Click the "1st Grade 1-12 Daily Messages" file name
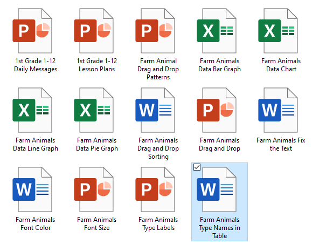Viewport: 312px width, 251px height. pos(36,65)
